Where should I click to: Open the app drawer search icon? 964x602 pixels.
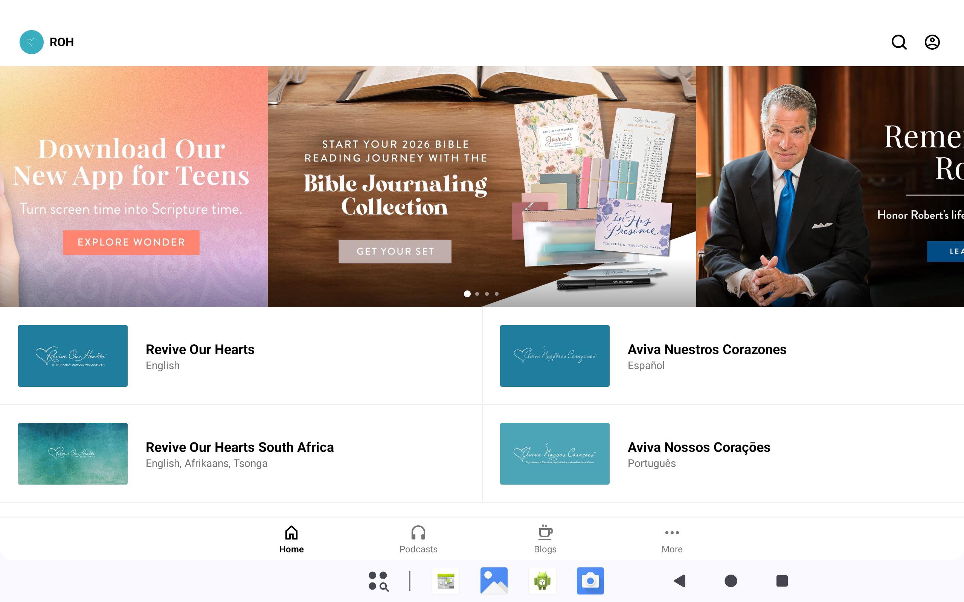[378, 581]
